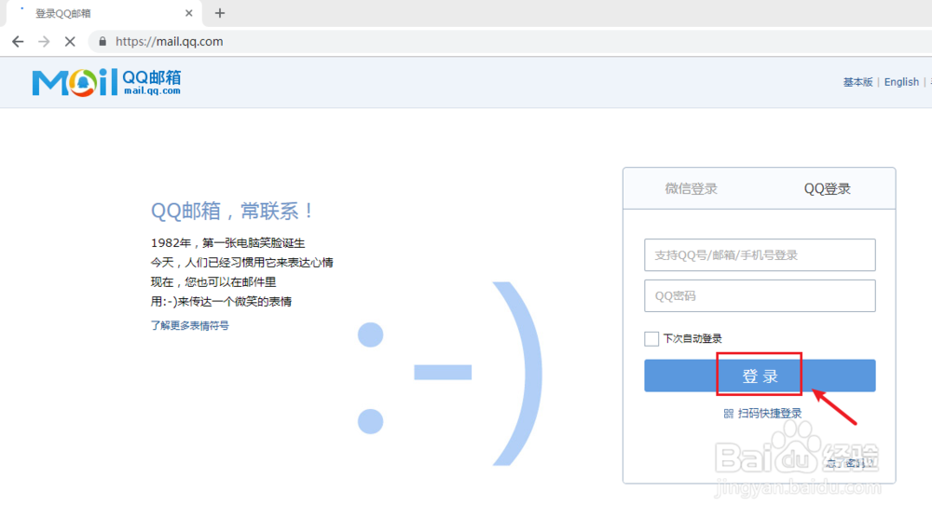
Task: Enable 下次自动登录 checkbox
Action: click(x=651, y=339)
